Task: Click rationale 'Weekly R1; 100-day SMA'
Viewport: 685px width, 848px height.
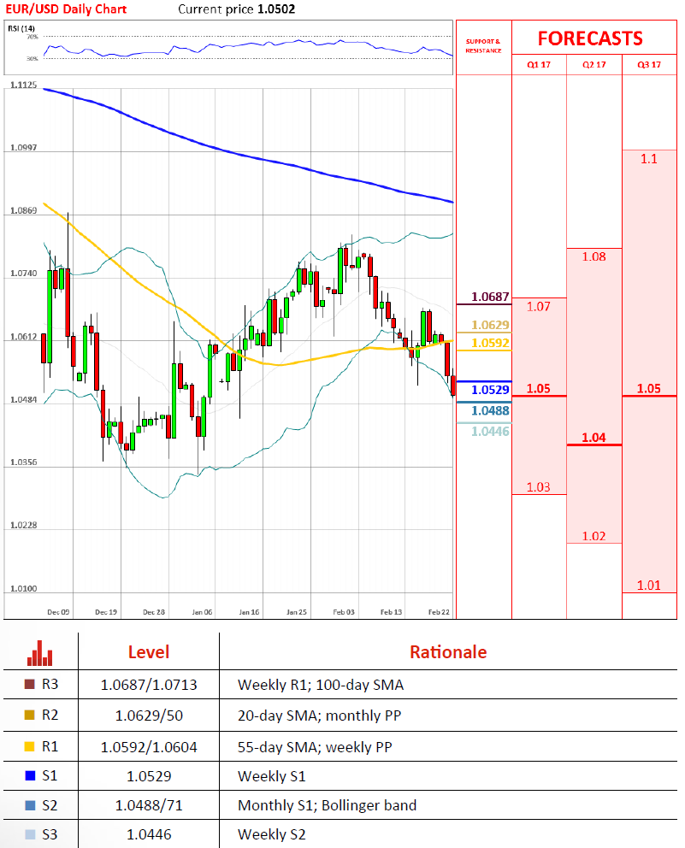Action: pos(321,685)
